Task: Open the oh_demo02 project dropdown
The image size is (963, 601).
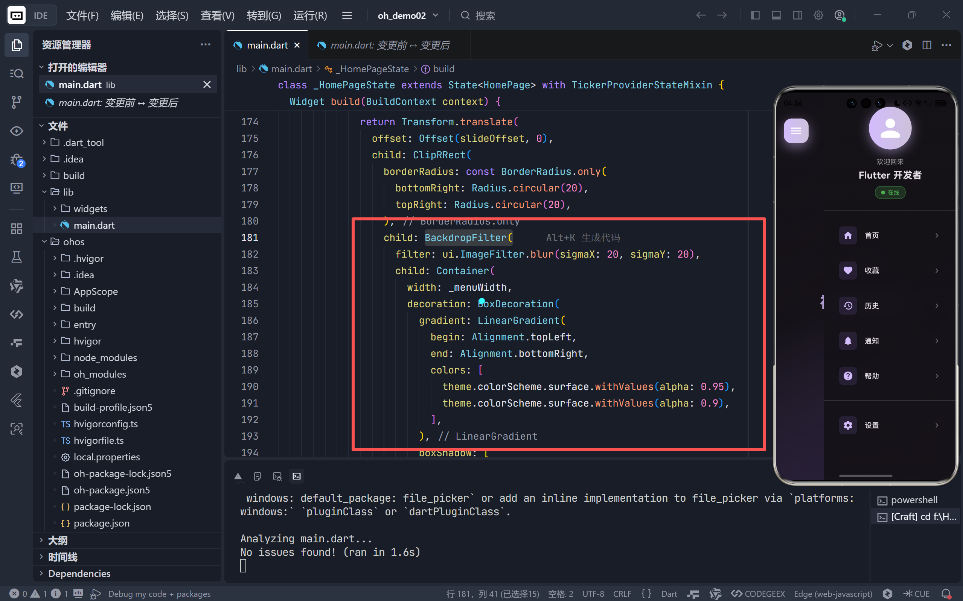Action: [408, 15]
